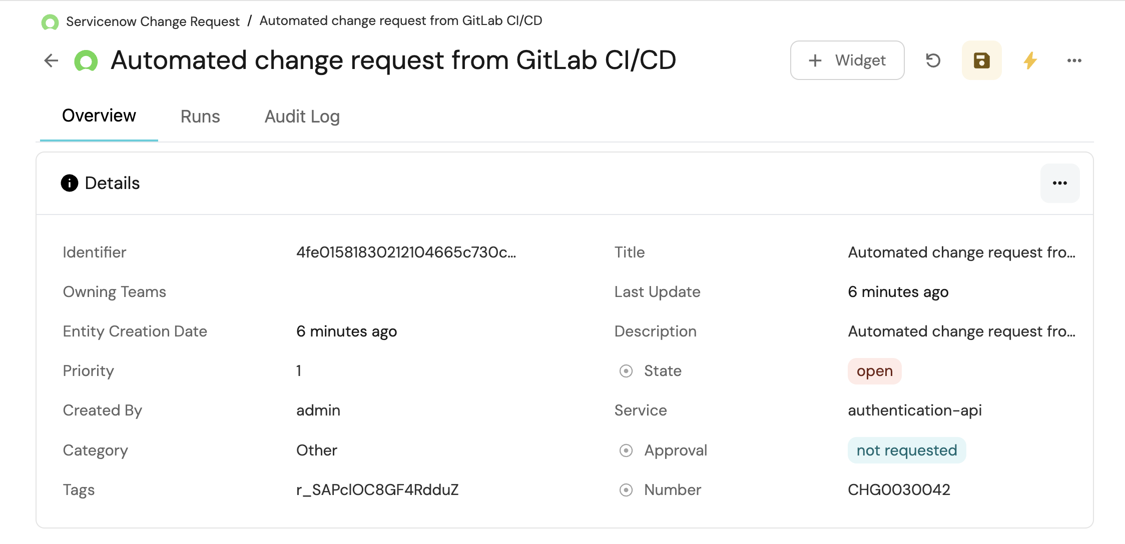The image size is (1125, 544).
Task: Click the ServiceNow logo beside the page title
Action: click(x=86, y=61)
